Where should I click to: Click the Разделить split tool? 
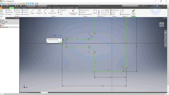point(17,14)
